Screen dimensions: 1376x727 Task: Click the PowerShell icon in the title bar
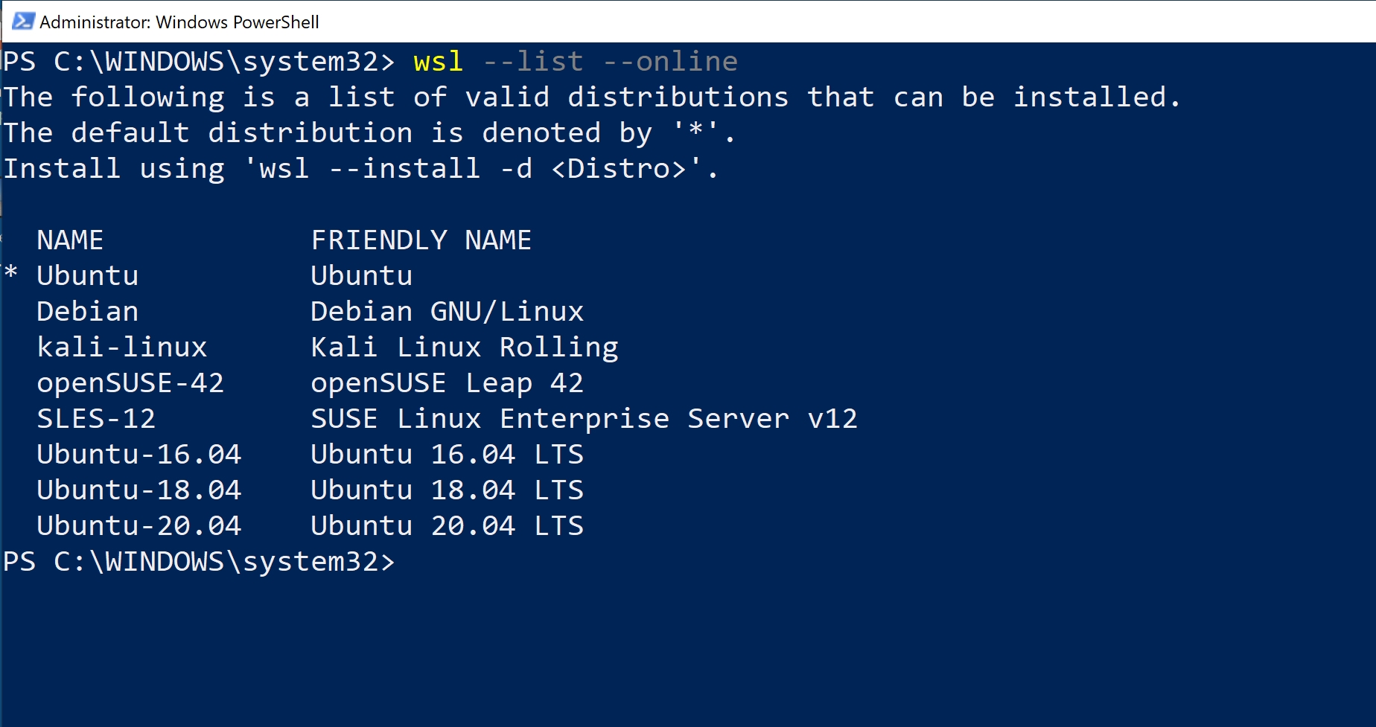23,22
